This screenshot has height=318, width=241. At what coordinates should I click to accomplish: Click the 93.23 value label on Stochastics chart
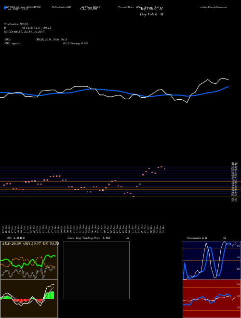point(234,244)
